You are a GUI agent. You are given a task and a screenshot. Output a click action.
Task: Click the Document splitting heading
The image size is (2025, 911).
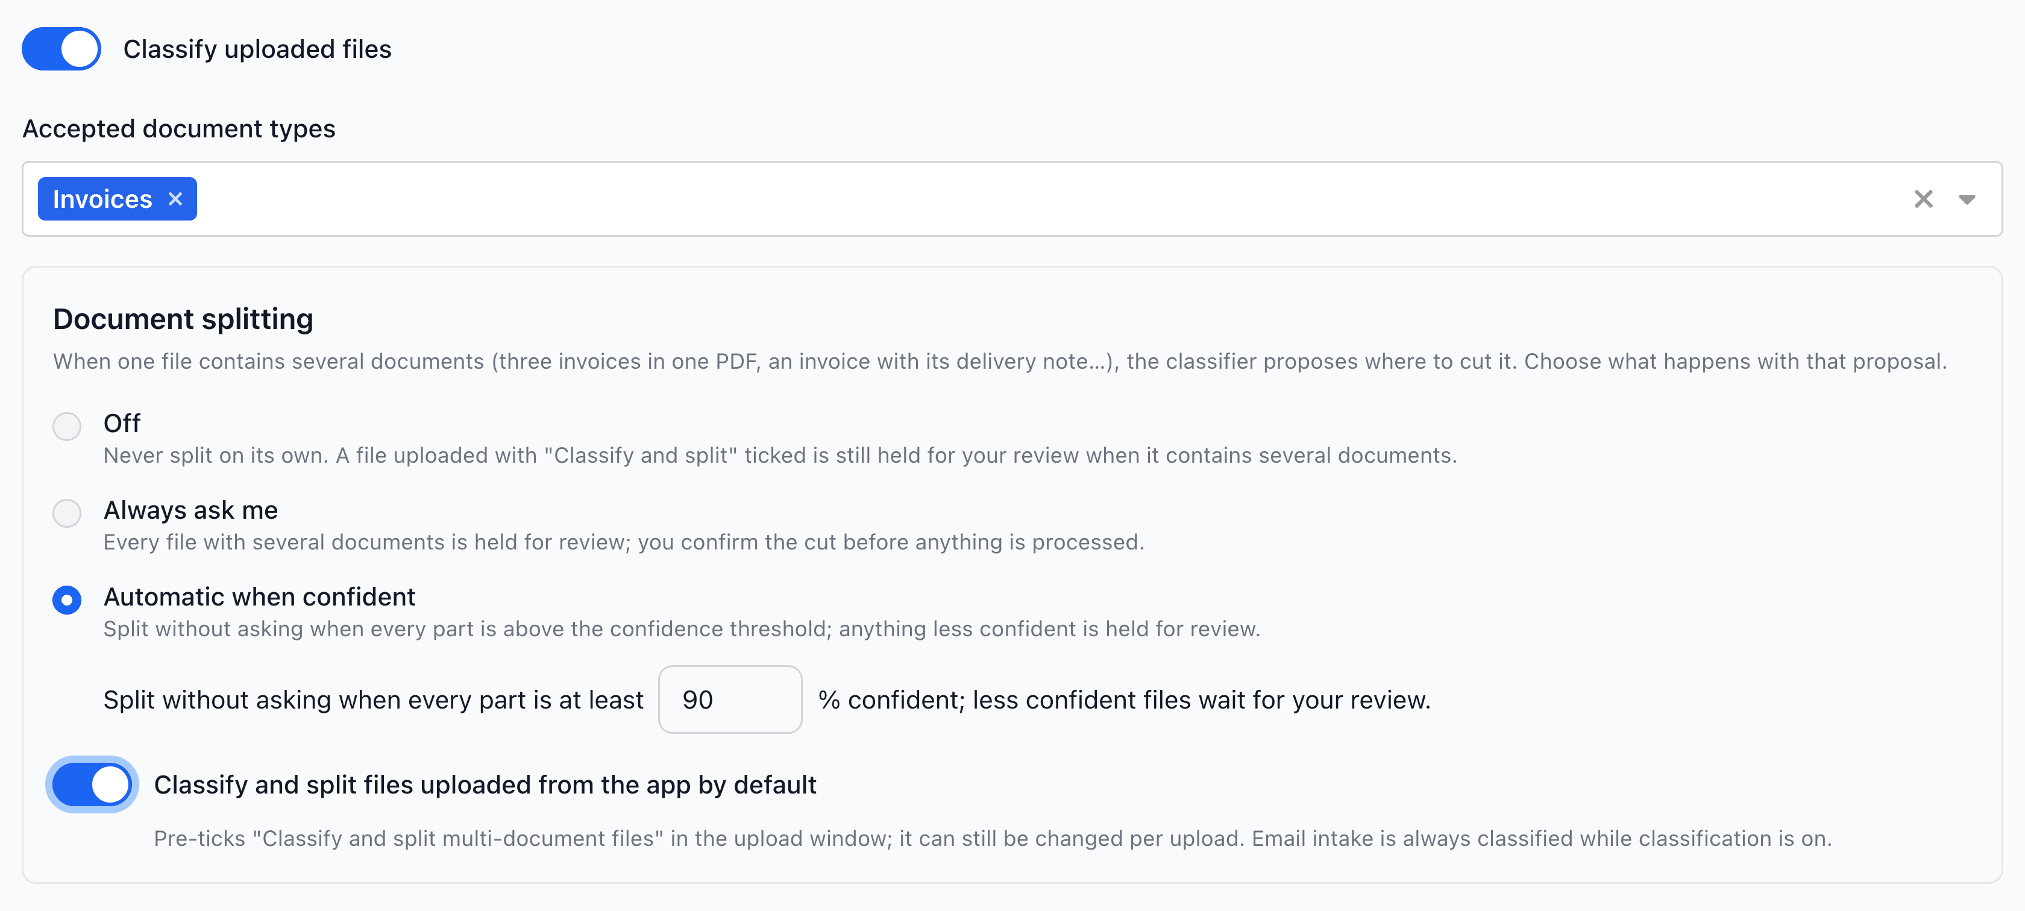coord(183,319)
